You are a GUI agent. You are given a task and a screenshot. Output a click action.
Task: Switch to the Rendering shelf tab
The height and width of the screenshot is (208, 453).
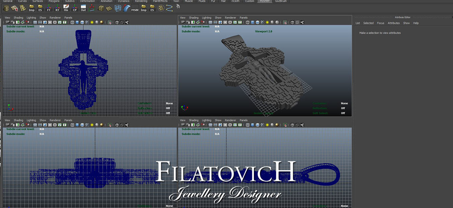click(x=141, y=1)
